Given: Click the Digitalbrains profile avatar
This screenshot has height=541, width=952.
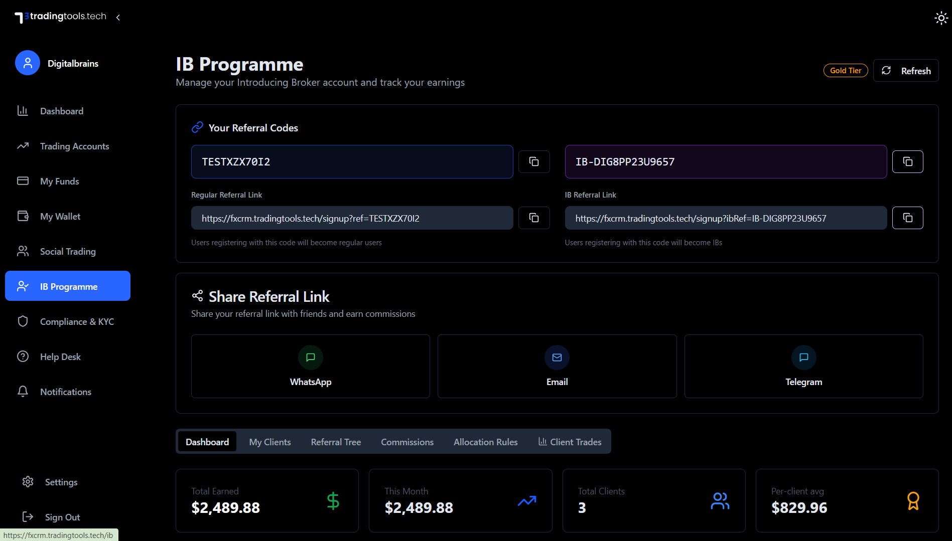Looking at the screenshot, I should pyautogui.click(x=28, y=63).
